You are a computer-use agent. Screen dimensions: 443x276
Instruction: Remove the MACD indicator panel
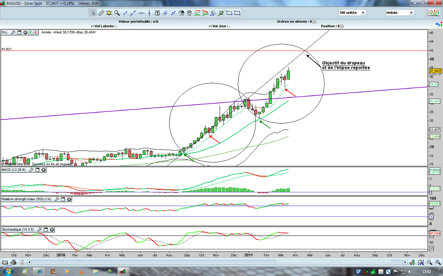click(x=44, y=170)
